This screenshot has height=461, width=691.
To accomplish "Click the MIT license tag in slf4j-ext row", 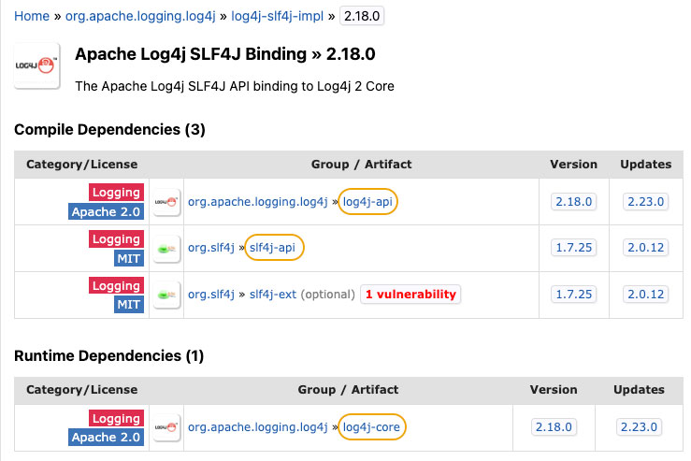I will pyautogui.click(x=129, y=305).
